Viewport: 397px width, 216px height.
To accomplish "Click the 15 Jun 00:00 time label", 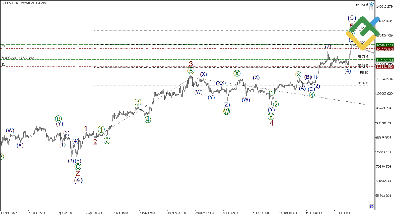I will (260, 213).
